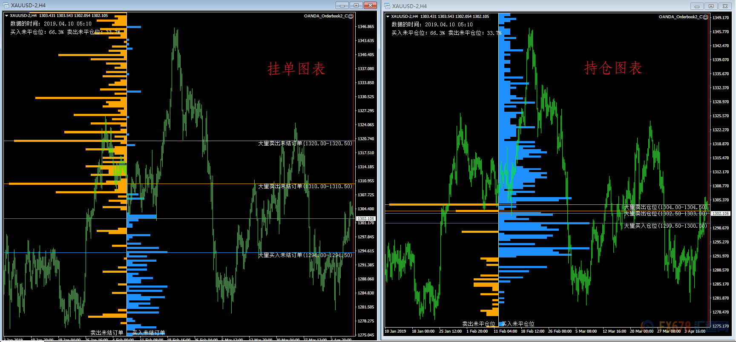Image resolution: width=736 pixels, height=342 pixels.
Task: Select label 大量卖出仓位(1302.50-1303.00)
Action: (666, 214)
